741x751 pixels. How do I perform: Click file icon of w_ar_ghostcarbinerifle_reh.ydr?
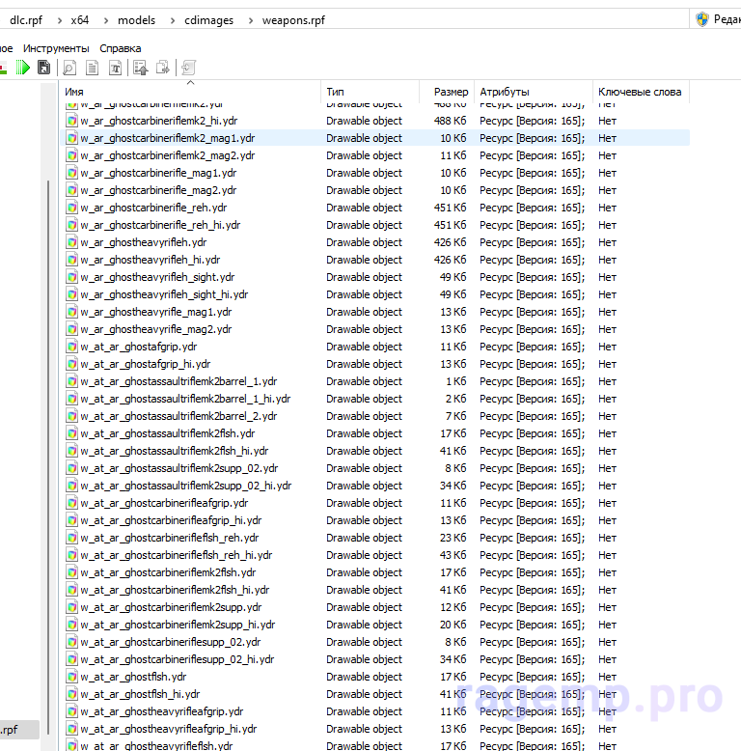point(71,208)
